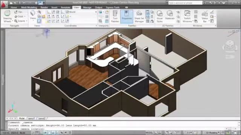Select the Layout1 tab

point(31,118)
